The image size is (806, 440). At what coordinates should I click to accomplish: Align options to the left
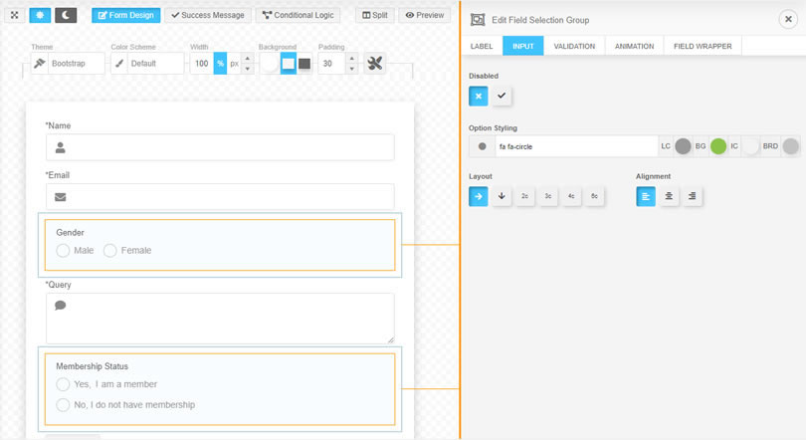[646, 196]
